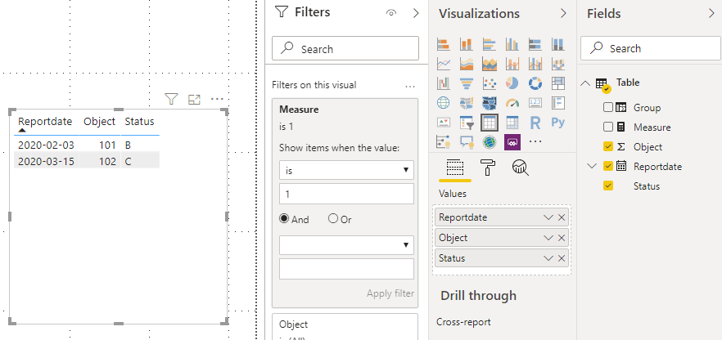Select the Pie chart visual

pyautogui.click(x=512, y=83)
